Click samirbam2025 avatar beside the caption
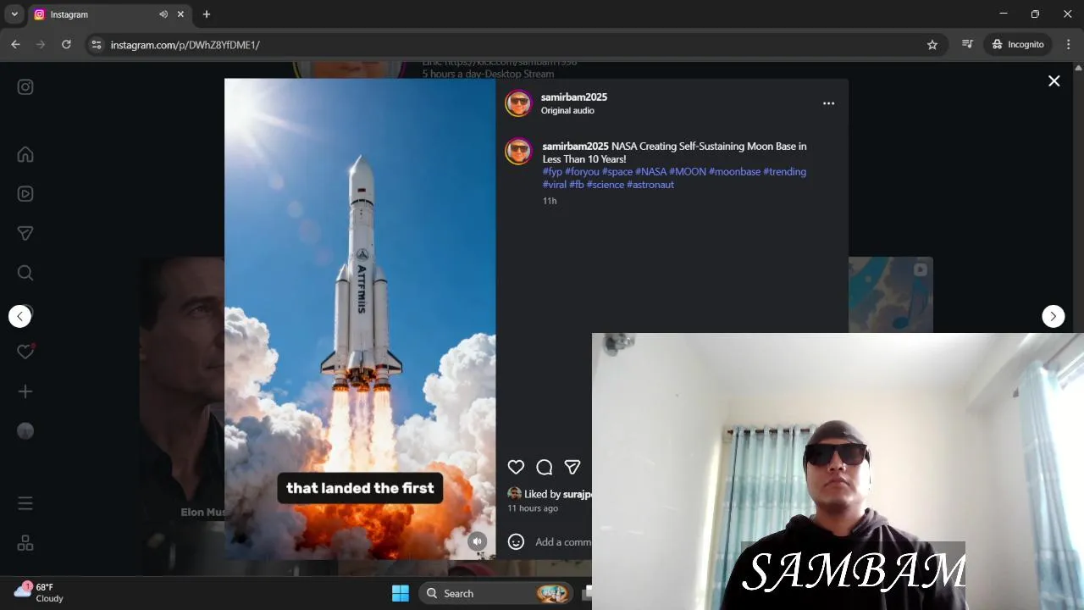Screen dimensions: 1084x610 tap(518, 151)
